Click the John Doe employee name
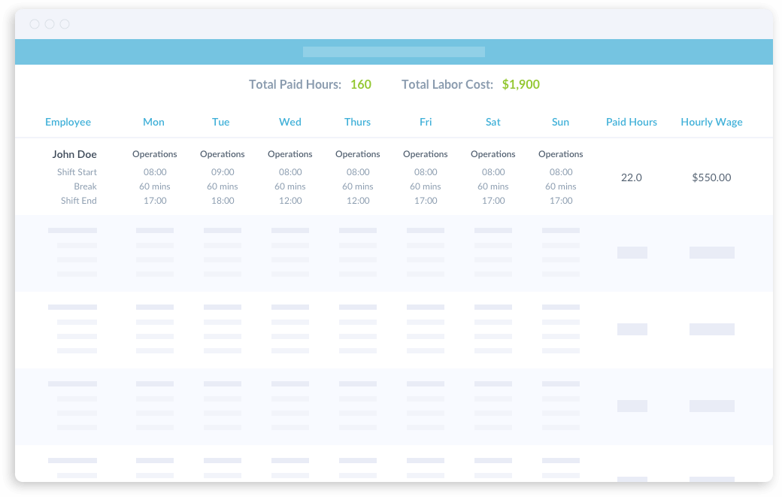This screenshot has height=497, width=782. 74,154
